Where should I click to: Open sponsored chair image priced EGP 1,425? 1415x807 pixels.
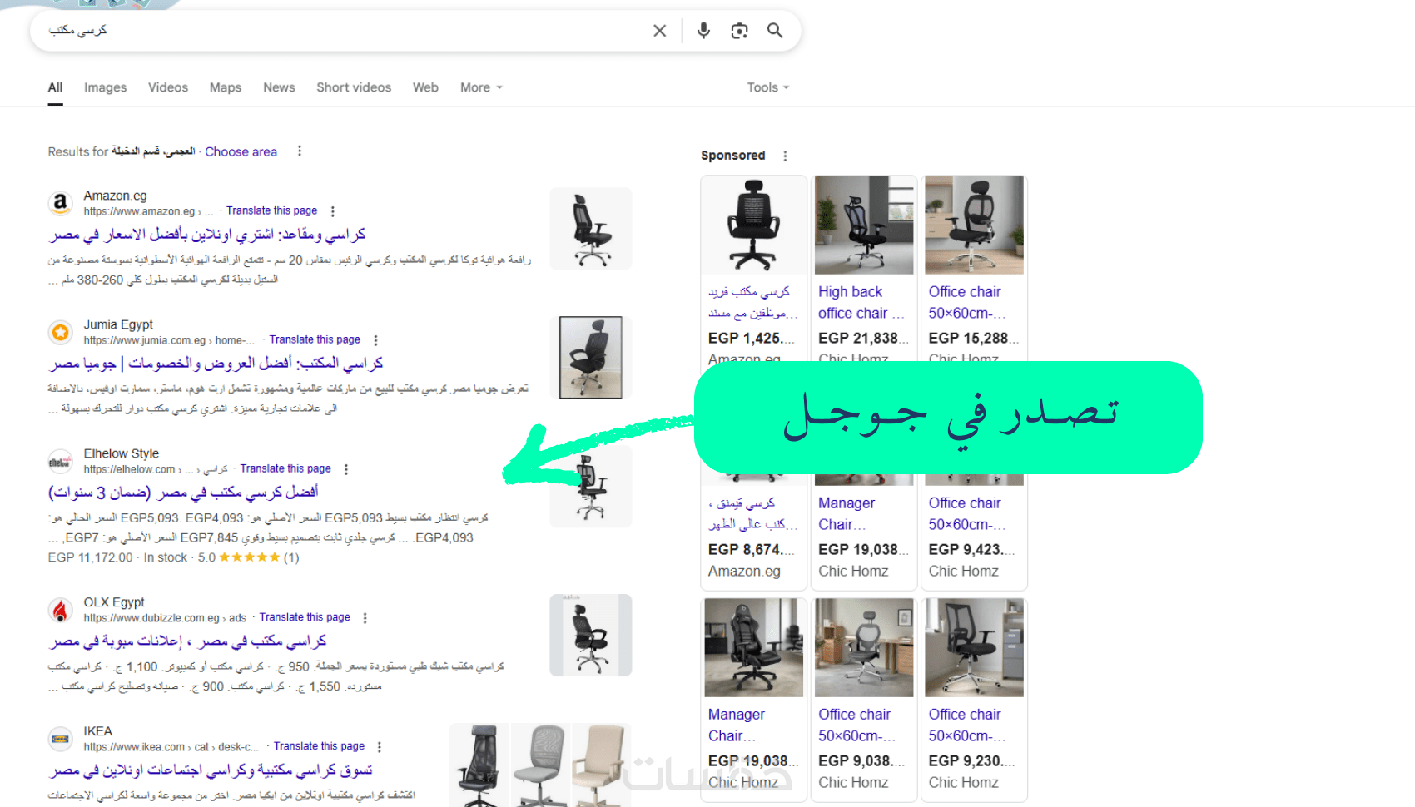(x=754, y=225)
